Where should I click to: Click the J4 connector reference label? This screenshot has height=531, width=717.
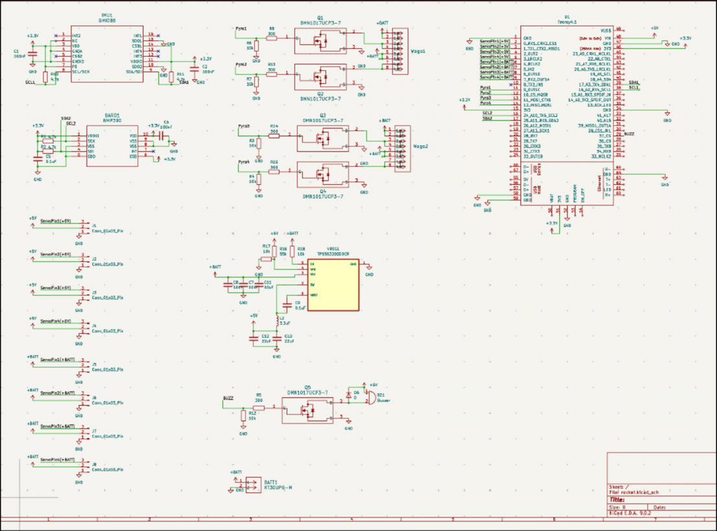coord(94,326)
